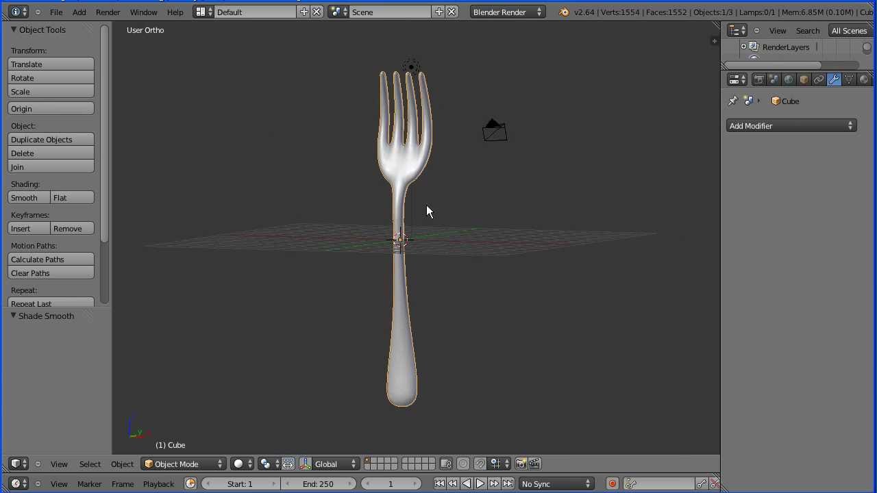877x493 pixels.
Task: Add a new scene
Action: pyautogui.click(x=438, y=12)
